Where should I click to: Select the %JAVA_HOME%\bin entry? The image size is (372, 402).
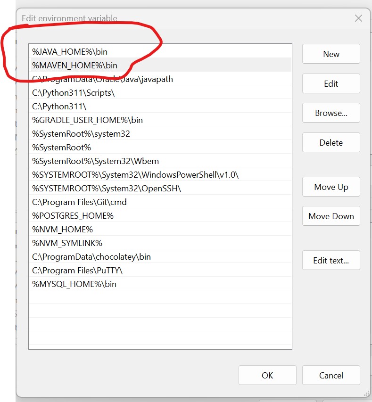pyautogui.click(x=73, y=52)
